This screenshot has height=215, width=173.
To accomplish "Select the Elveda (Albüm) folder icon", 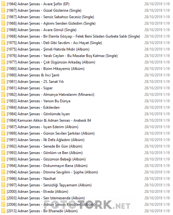I will [3, 191].
